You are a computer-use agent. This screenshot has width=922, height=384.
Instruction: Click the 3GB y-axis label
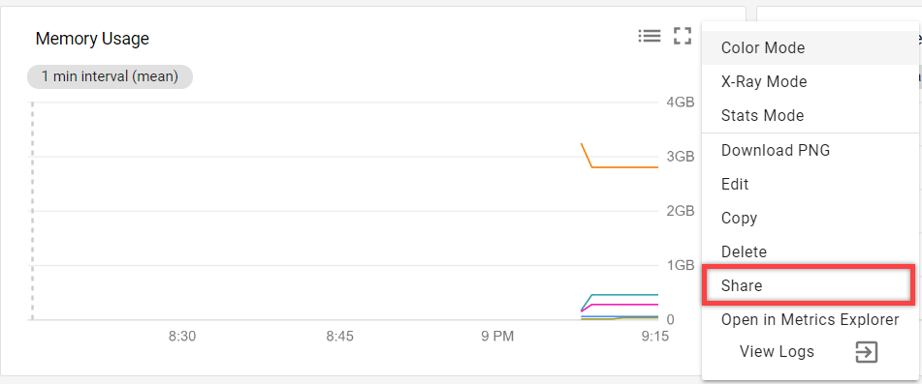pyautogui.click(x=681, y=157)
